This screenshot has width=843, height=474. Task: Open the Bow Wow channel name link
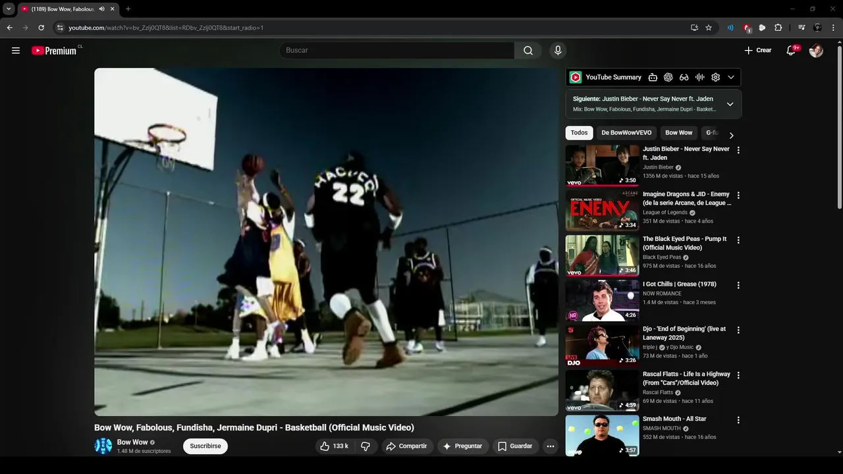[x=132, y=442]
